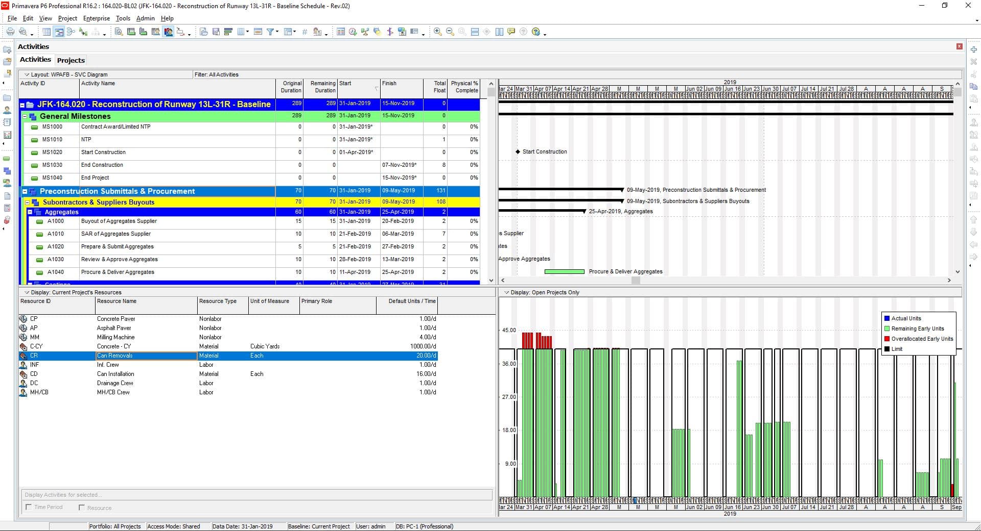Viewport: 981px width, 531px height.
Task: Click the Overallocated Early Units red swatch
Action: coord(887,339)
